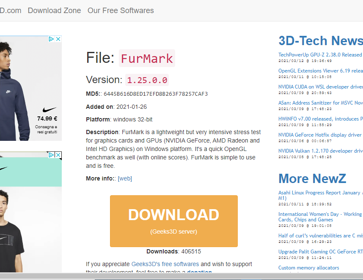Click the timestamp 2021/03/12 @ 19:36:49
The image size is (363, 280).
(305, 61)
